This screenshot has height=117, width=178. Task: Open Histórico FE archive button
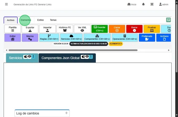[x=65, y=29]
